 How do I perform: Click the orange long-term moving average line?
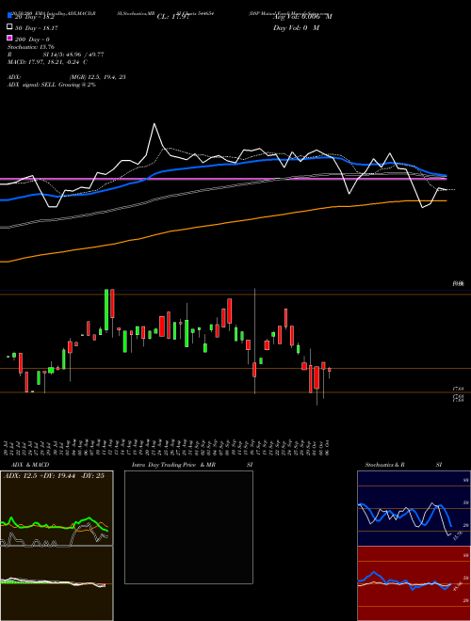(222, 225)
